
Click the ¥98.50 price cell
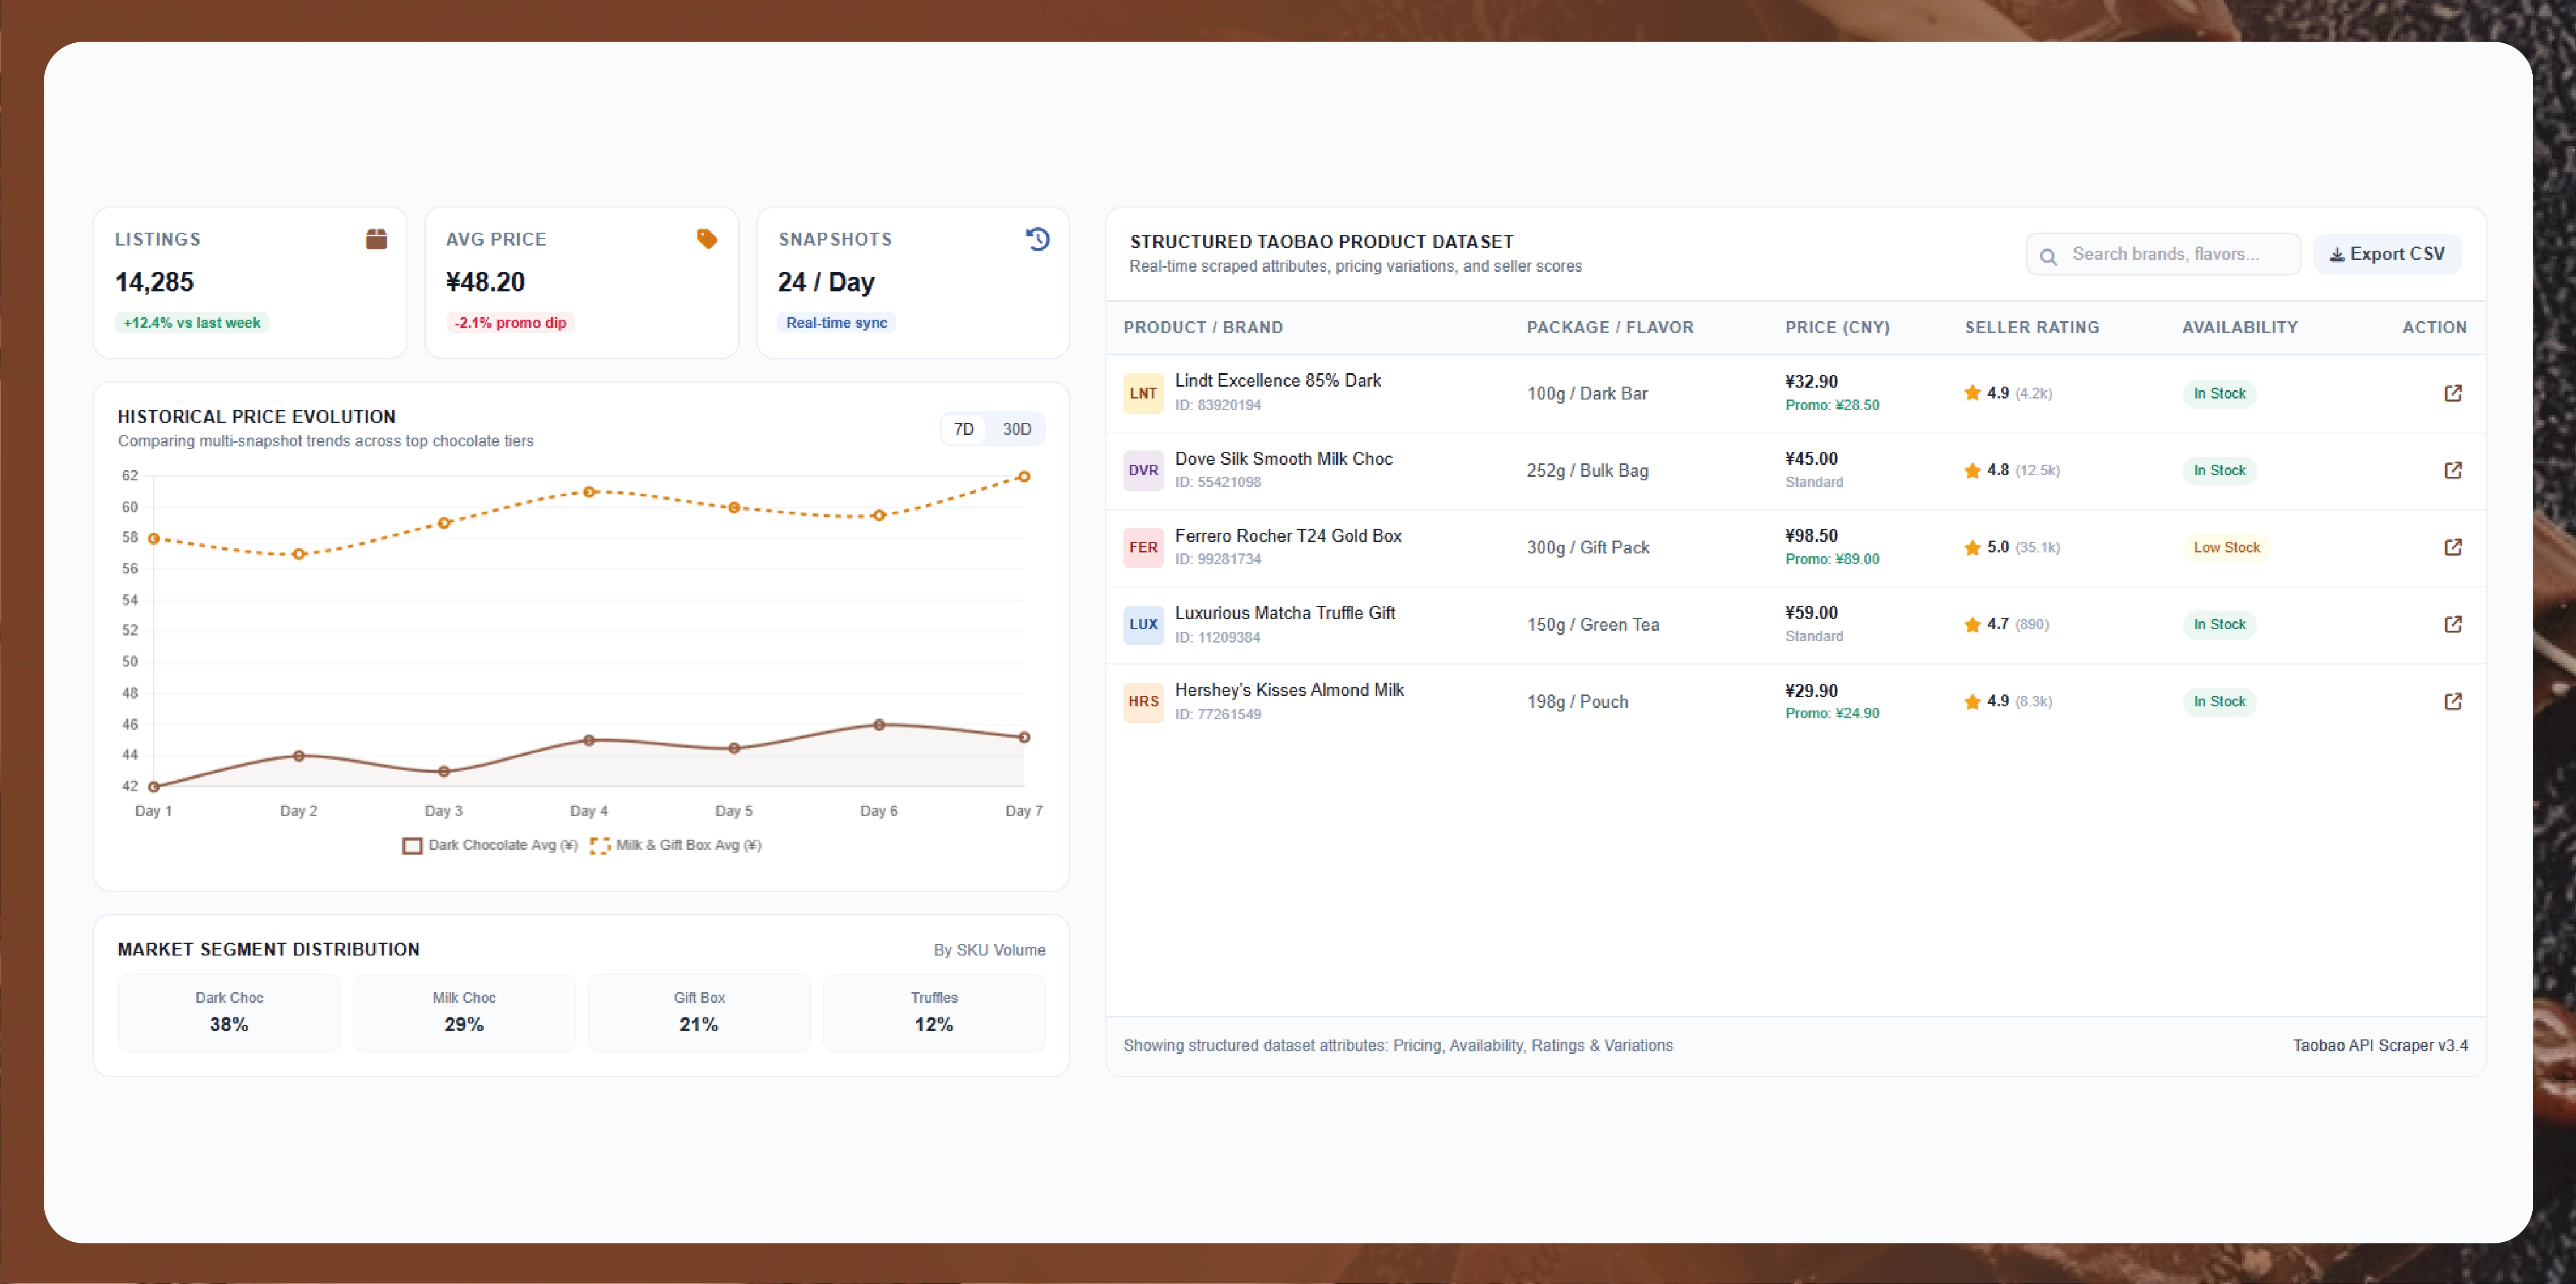pyautogui.click(x=1811, y=535)
